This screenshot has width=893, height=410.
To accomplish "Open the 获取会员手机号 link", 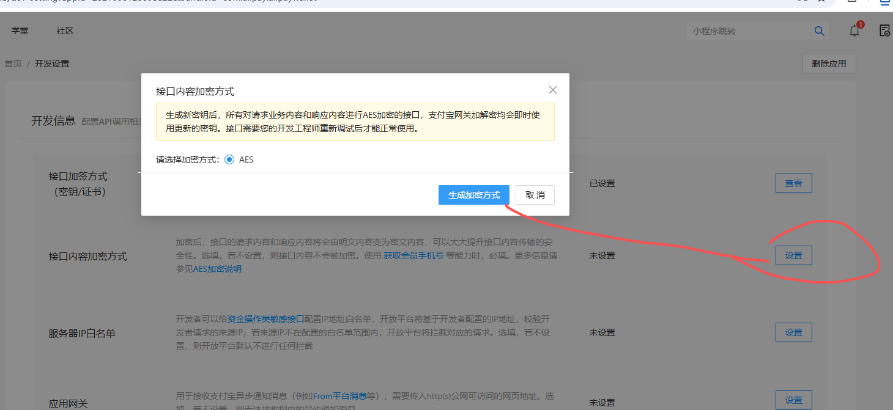I will pos(413,255).
